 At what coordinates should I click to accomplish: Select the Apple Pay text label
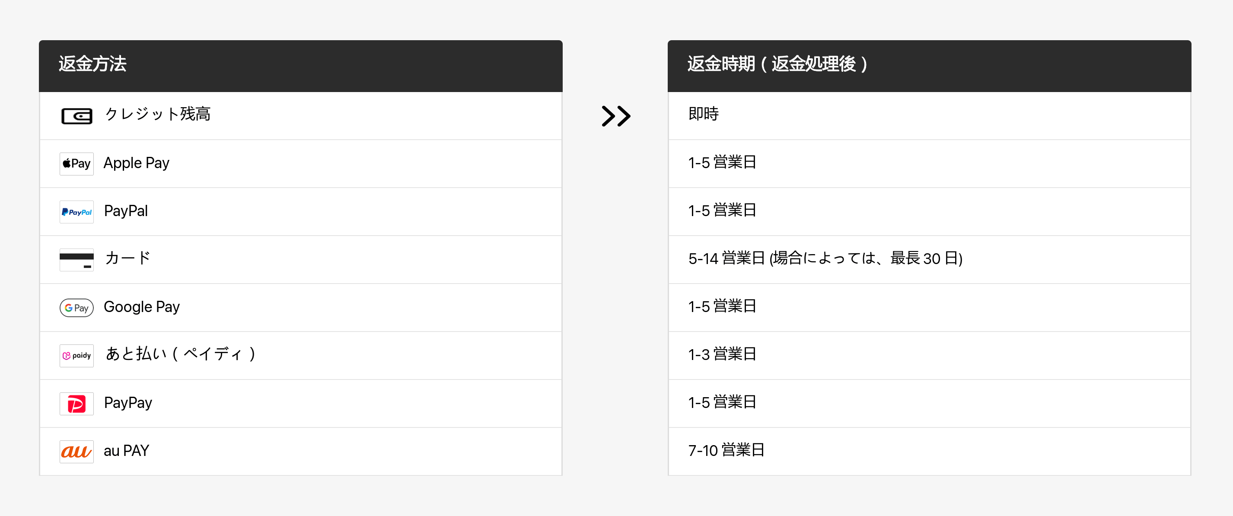coord(137,163)
